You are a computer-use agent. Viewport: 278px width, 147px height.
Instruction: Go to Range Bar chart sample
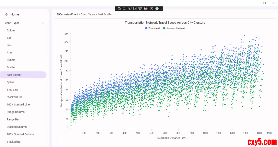tap(13, 119)
